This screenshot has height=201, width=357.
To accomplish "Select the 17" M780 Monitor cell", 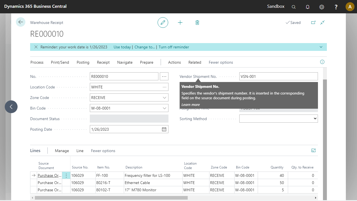I will coord(153,190).
